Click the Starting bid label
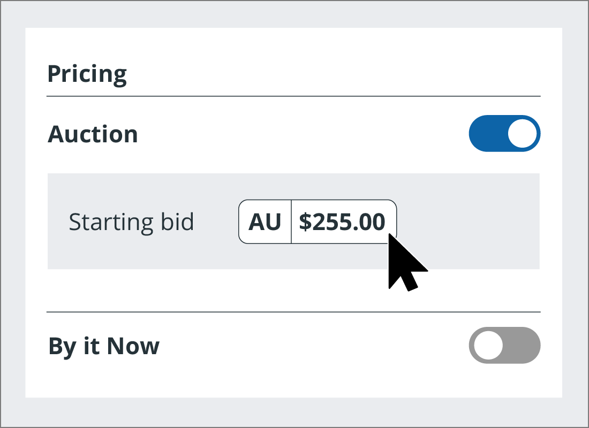Viewport: 589px width, 428px height. [131, 221]
